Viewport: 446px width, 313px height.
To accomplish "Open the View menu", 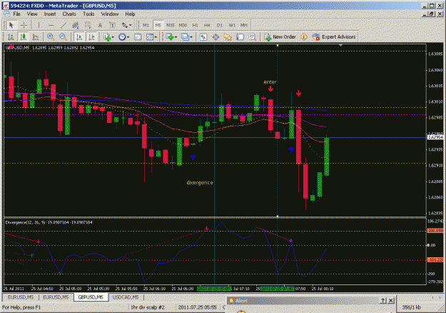I will pos(32,14).
